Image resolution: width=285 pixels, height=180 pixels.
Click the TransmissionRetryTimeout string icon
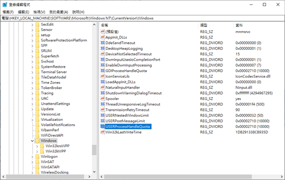pos(103,110)
